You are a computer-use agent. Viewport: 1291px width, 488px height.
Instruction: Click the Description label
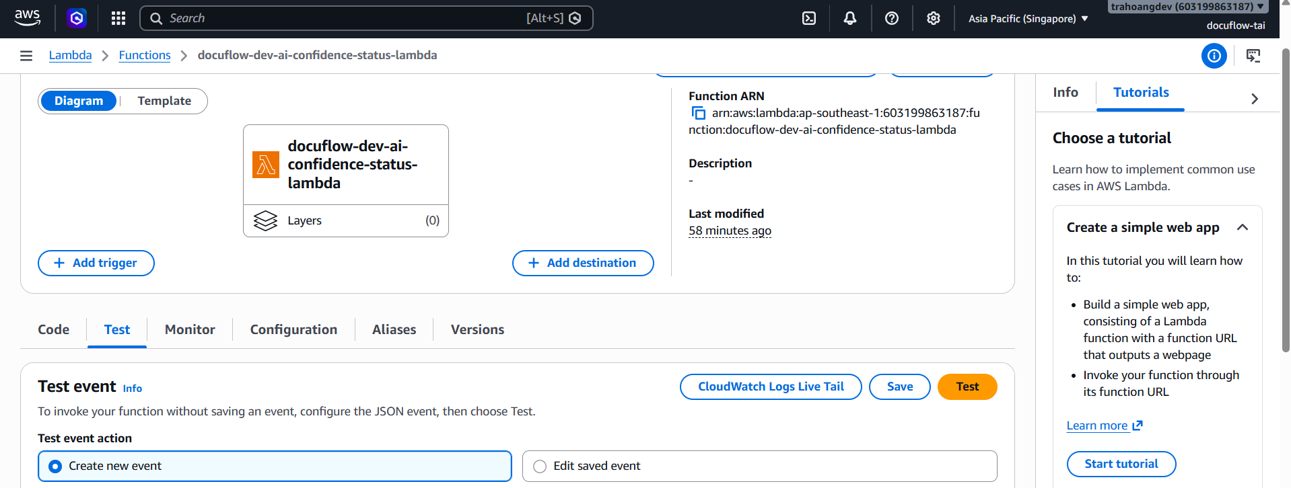pyautogui.click(x=720, y=163)
